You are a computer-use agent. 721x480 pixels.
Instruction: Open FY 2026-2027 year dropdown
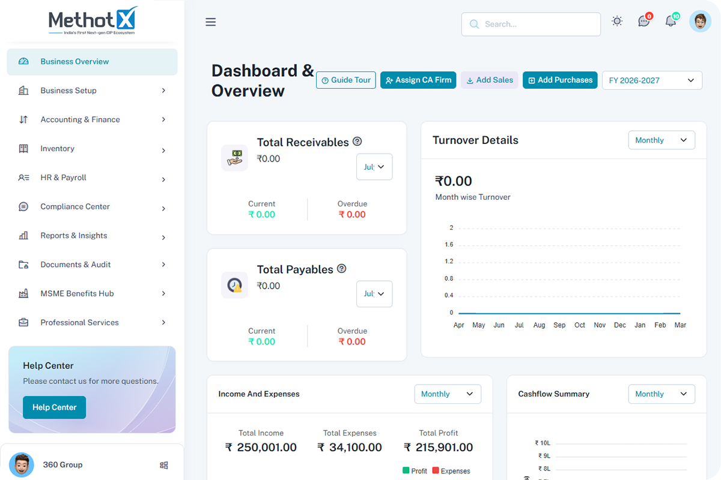tap(652, 80)
